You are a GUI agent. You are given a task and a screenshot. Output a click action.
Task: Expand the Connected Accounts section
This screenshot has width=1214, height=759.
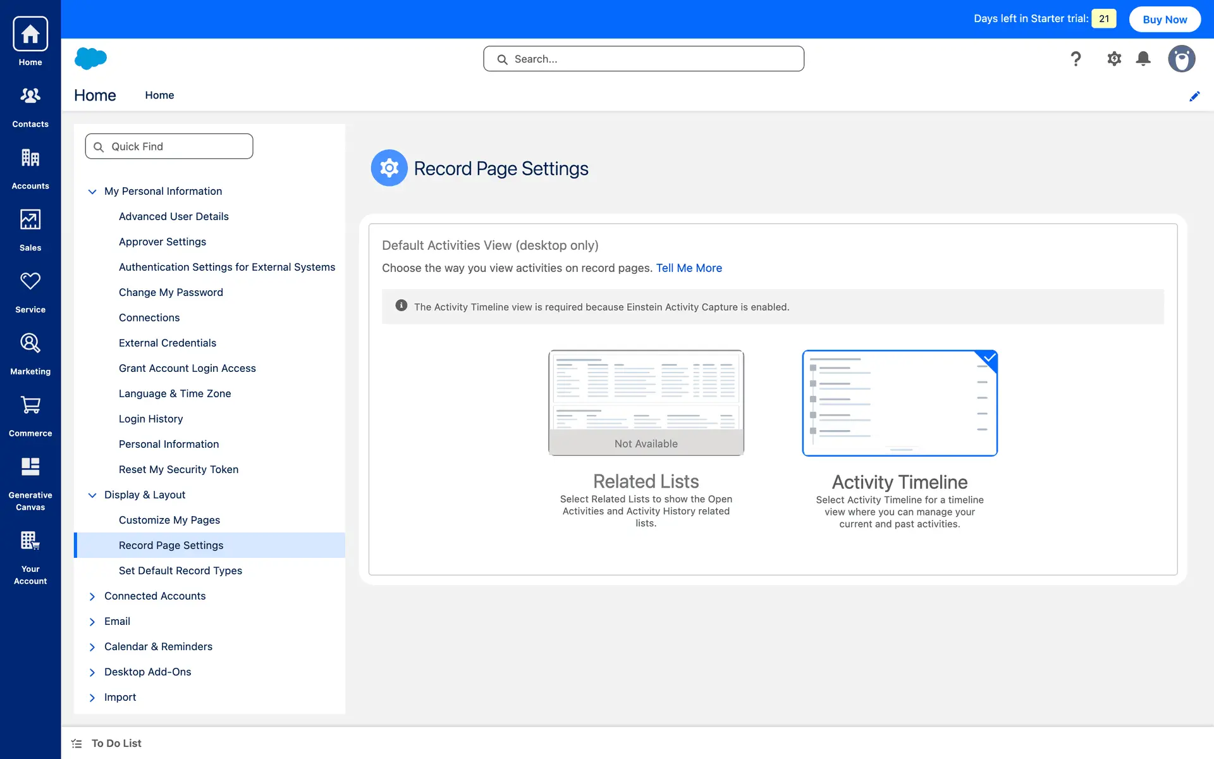(x=92, y=596)
